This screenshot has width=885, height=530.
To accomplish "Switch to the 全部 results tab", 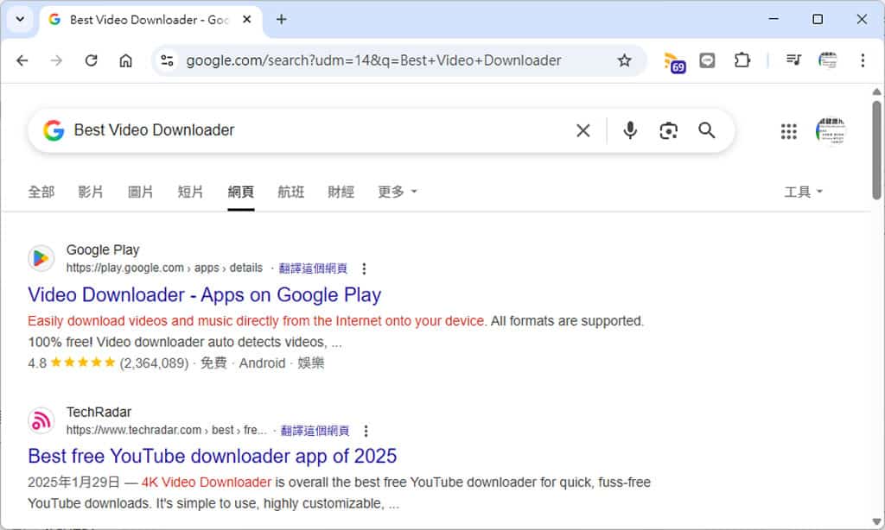I will click(x=41, y=192).
